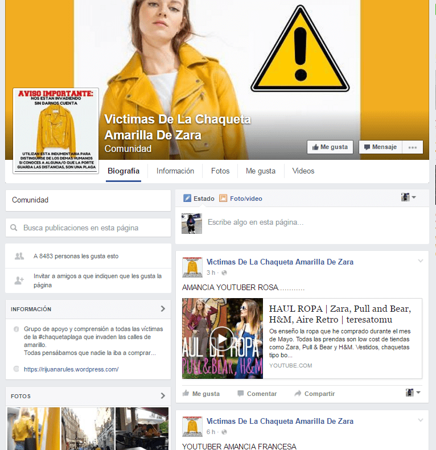The height and width of the screenshot is (450, 436).
Task: Open the Videos tab
Action: pos(303,171)
